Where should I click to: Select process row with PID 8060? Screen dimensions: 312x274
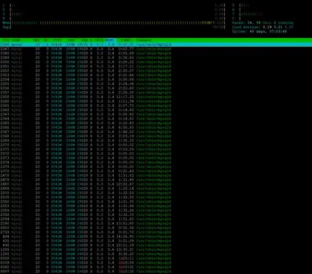coord(86,267)
